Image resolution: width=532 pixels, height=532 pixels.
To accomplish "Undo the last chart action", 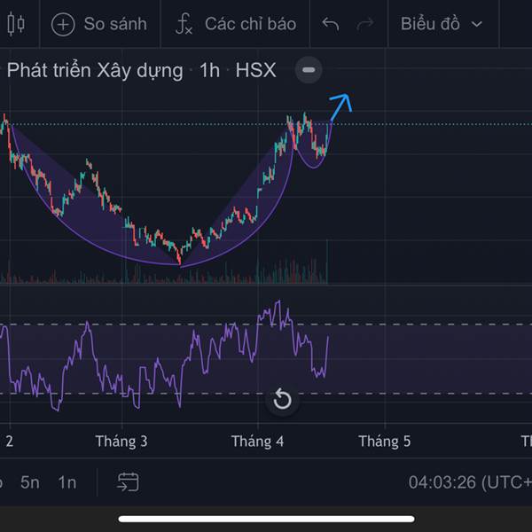I will [x=331, y=24].
